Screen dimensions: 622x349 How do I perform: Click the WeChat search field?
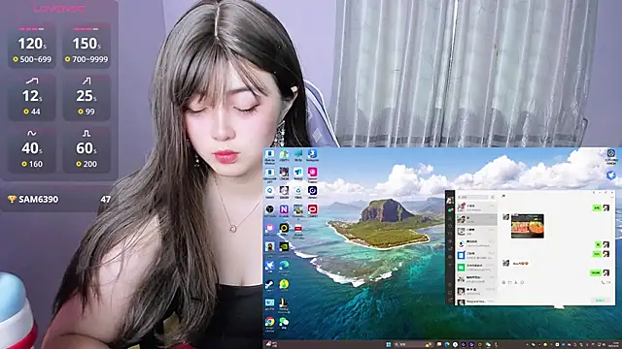472,197
